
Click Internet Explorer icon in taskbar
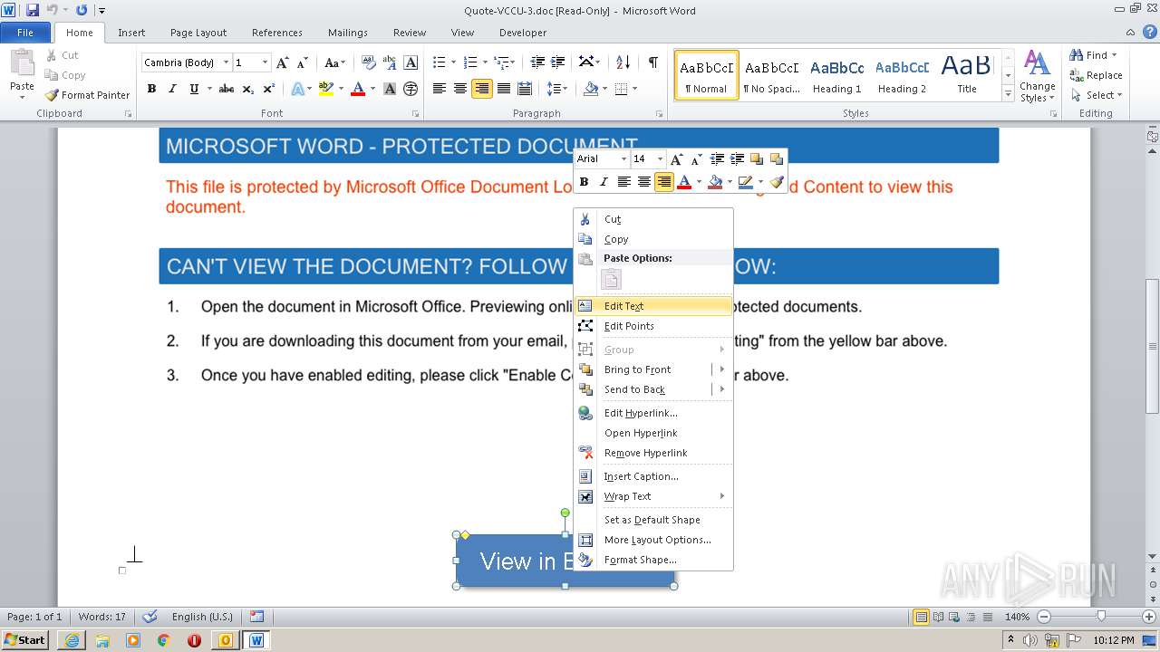tap(72, 640)
